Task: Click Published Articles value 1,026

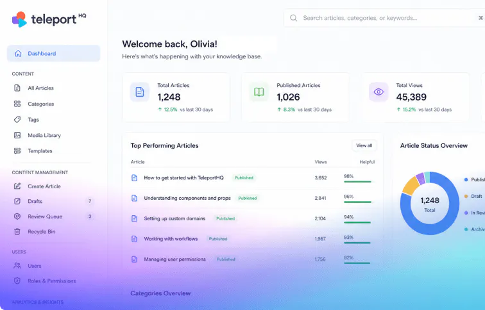Action: coord(288,97)
